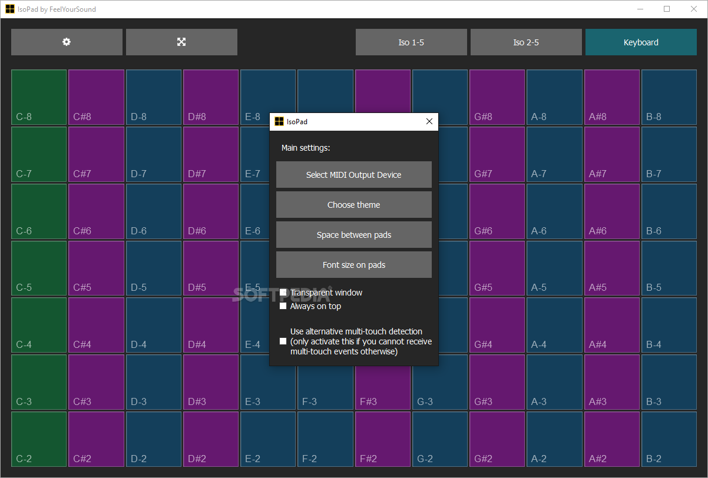The image size is (708, 478).
Task: Tap the C-7 pad
Action: click(39, 154)
